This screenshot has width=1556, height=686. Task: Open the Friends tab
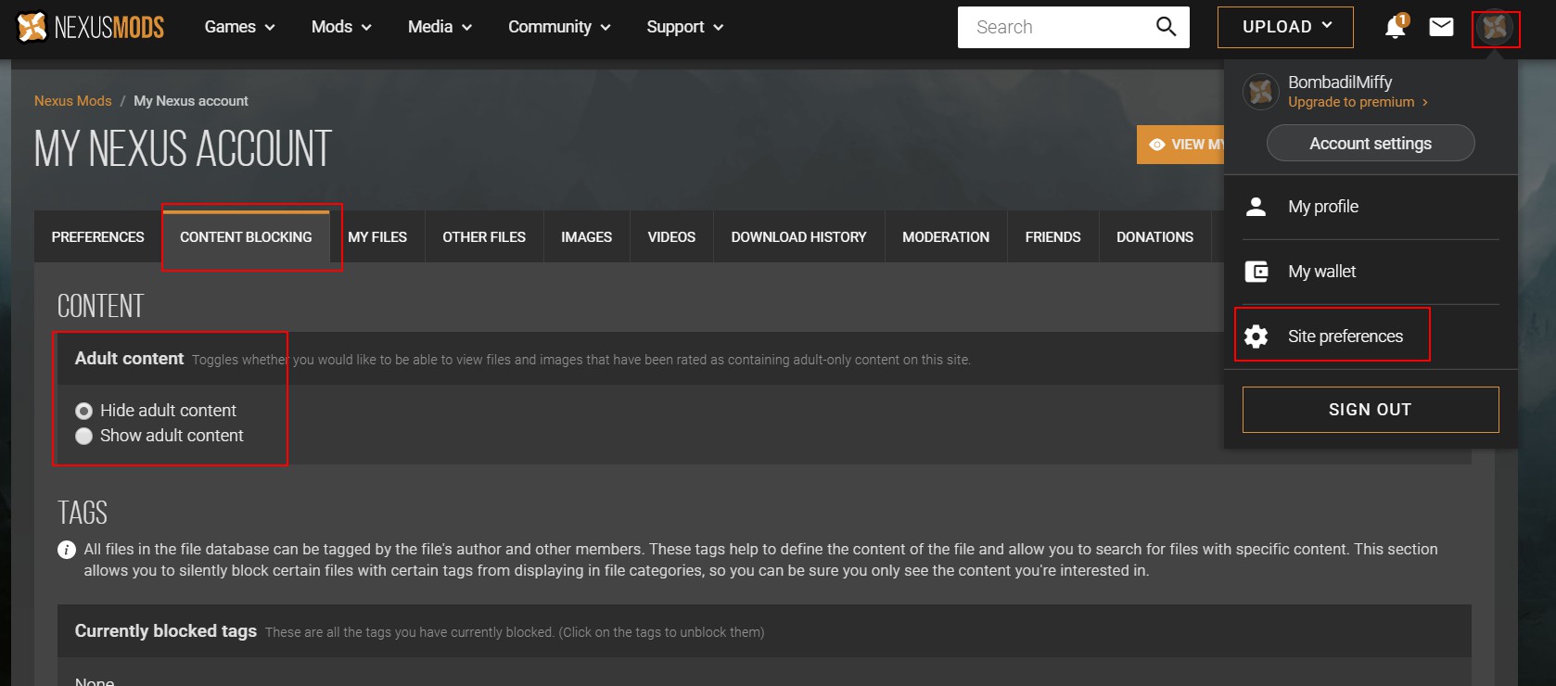[1052, 237]
